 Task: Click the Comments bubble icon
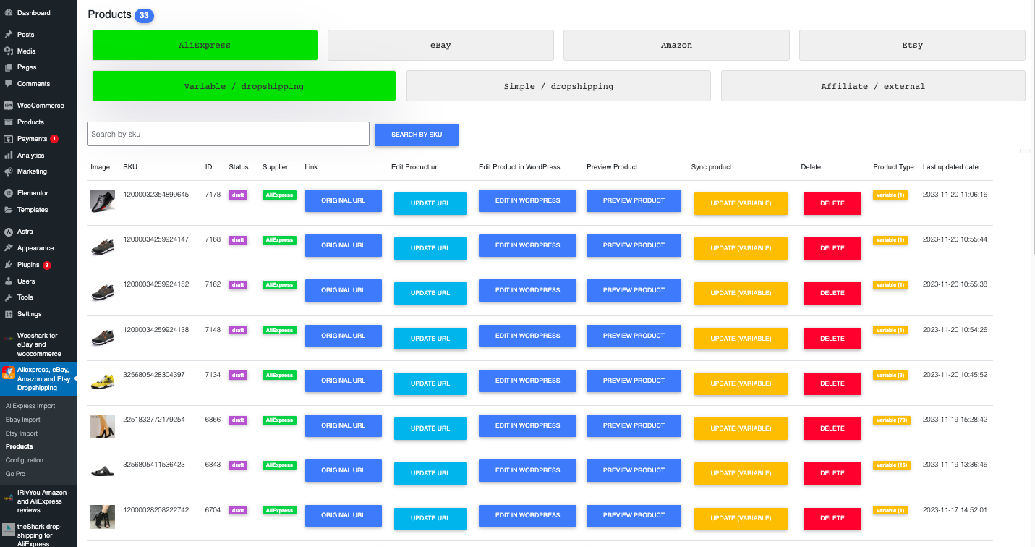(8, 84)
